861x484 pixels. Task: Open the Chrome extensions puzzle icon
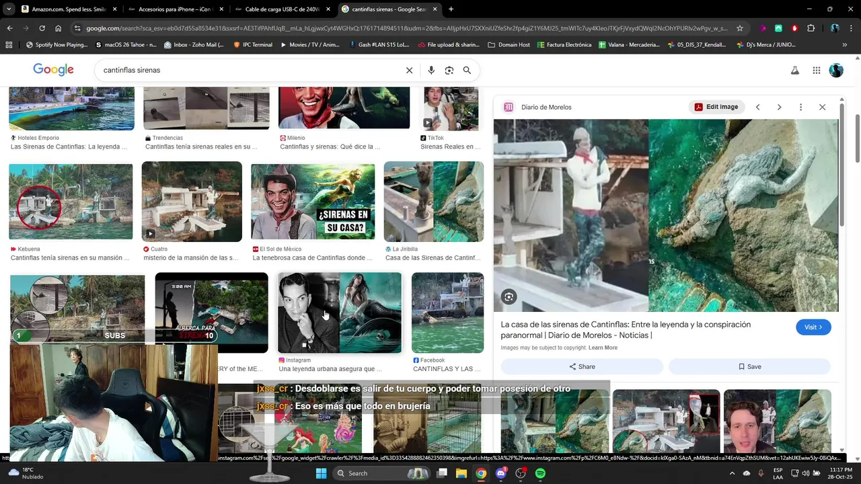coord(811,28)
